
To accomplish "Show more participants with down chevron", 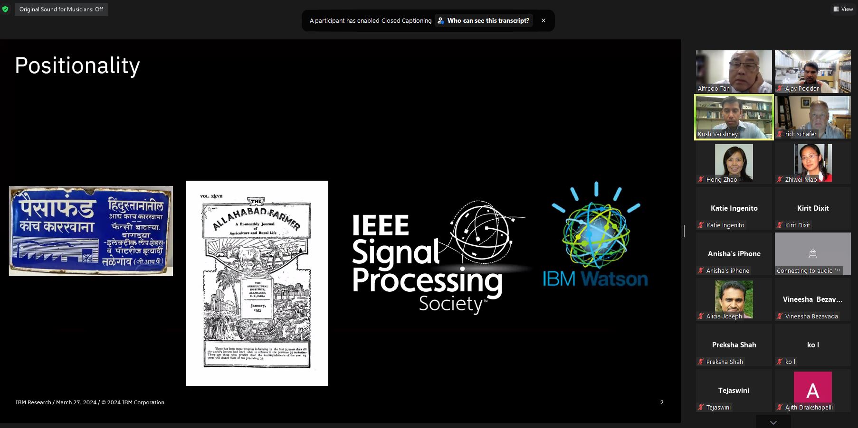I will [x=773, y=422].
